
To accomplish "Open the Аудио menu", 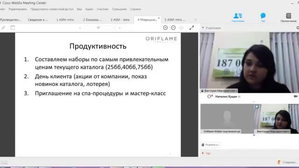I will 89,9.
